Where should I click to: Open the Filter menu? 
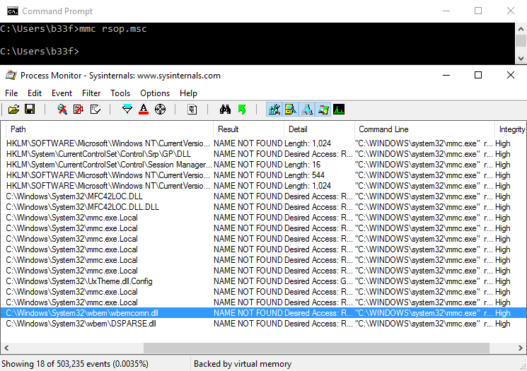[91, 93]
